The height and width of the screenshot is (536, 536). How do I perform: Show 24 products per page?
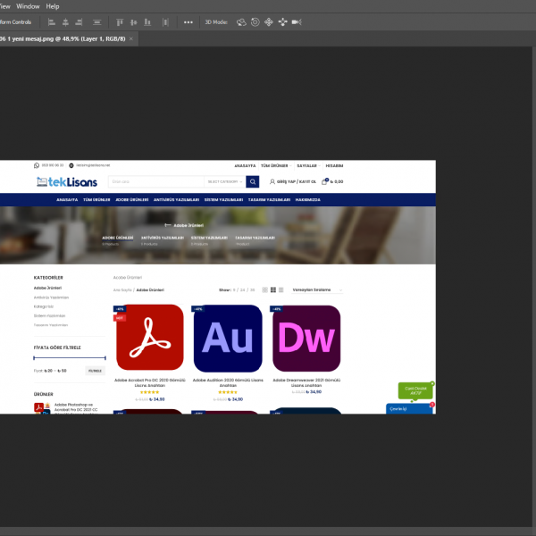coord(243,289)
